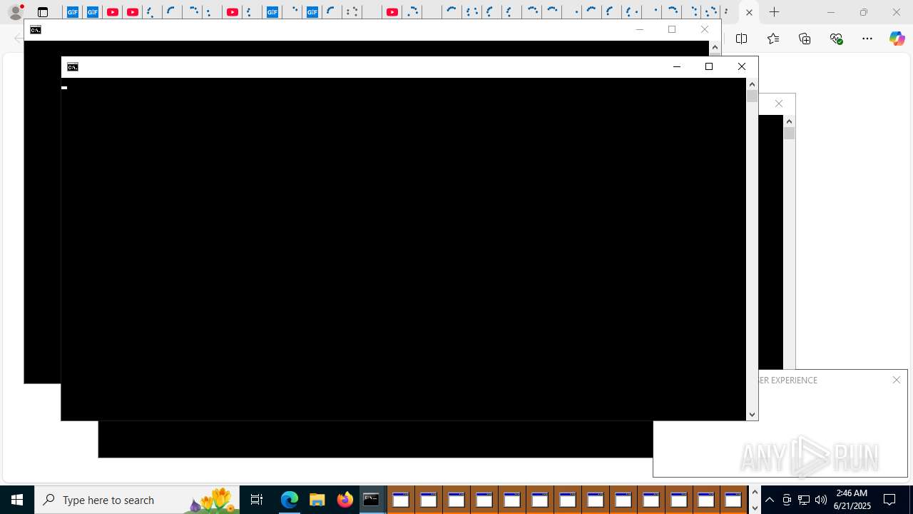Minimize the front console window
The height and width of the screenshot is (514, 913).
point(676,66)
